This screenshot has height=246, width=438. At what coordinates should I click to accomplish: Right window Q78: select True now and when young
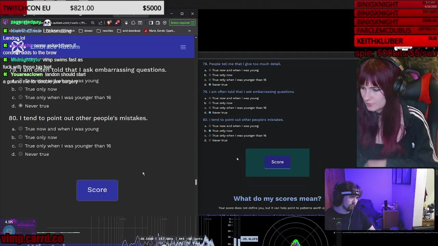[210, 70]
